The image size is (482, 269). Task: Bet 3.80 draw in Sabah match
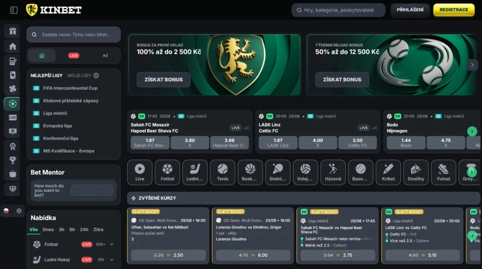pos(190,142)
